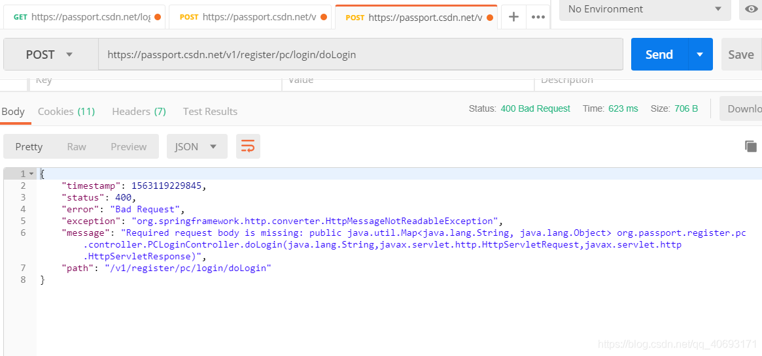This screenshot has height=356, width=762.
Task: Select the GET passport.csdn.net request tab
Action: 82,17
